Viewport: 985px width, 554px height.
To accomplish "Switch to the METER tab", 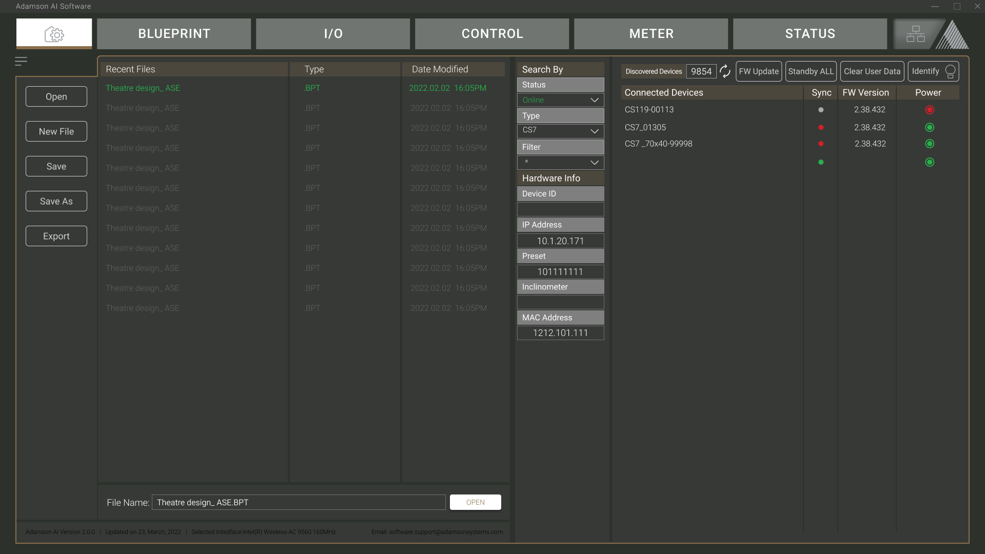I will (x=651, y=34).
